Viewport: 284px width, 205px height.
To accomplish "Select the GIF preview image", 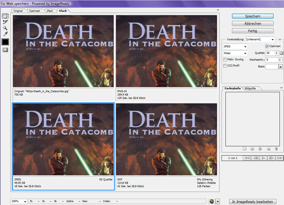I will coord(166,139).
